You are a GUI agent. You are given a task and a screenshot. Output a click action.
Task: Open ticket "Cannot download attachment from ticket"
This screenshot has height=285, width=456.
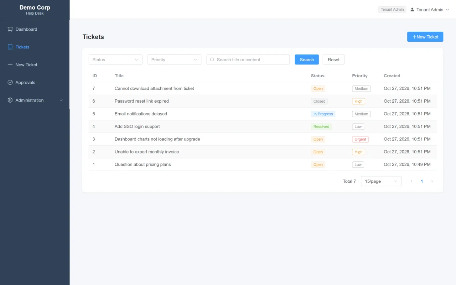[154, 88]
